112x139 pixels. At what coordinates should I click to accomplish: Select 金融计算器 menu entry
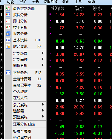tap(27, 79)
